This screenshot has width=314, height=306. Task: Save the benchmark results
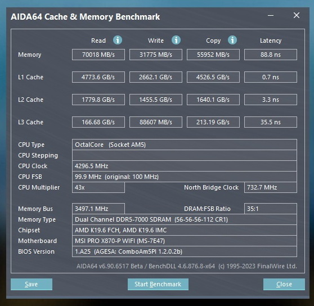coord(32,284)
